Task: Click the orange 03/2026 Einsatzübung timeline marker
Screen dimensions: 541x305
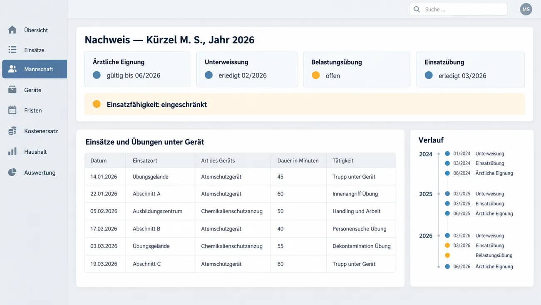Action: pos(447,245)
